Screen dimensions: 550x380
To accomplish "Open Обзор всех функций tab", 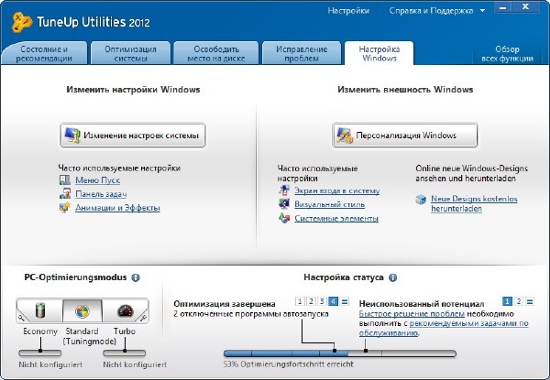I will point(507,54).
